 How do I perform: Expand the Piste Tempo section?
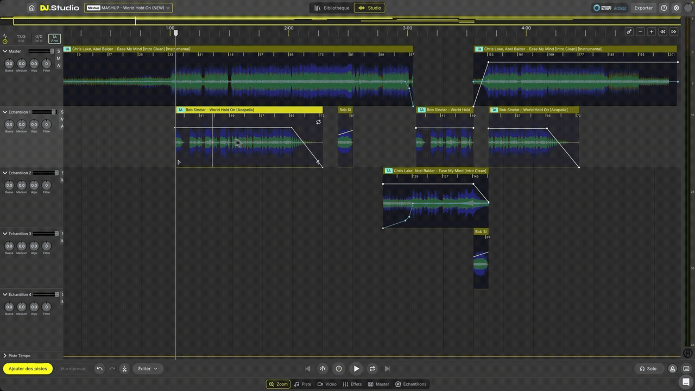pyautogui.click(x=5, y=356)
